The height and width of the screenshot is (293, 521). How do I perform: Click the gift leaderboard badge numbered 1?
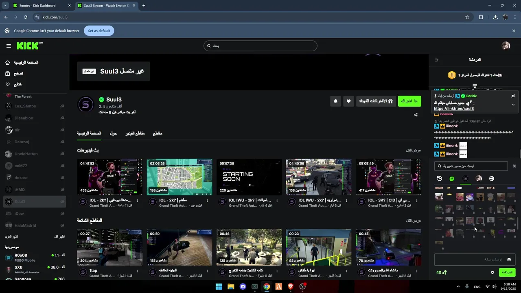(451, 75)
